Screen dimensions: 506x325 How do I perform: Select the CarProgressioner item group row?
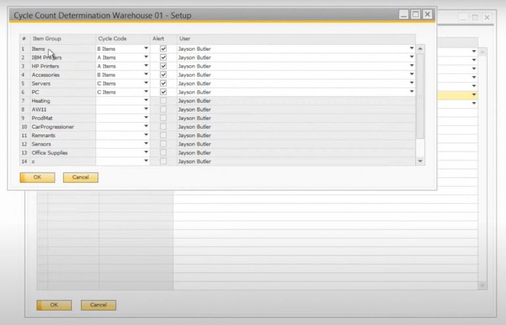pos(63,127)
